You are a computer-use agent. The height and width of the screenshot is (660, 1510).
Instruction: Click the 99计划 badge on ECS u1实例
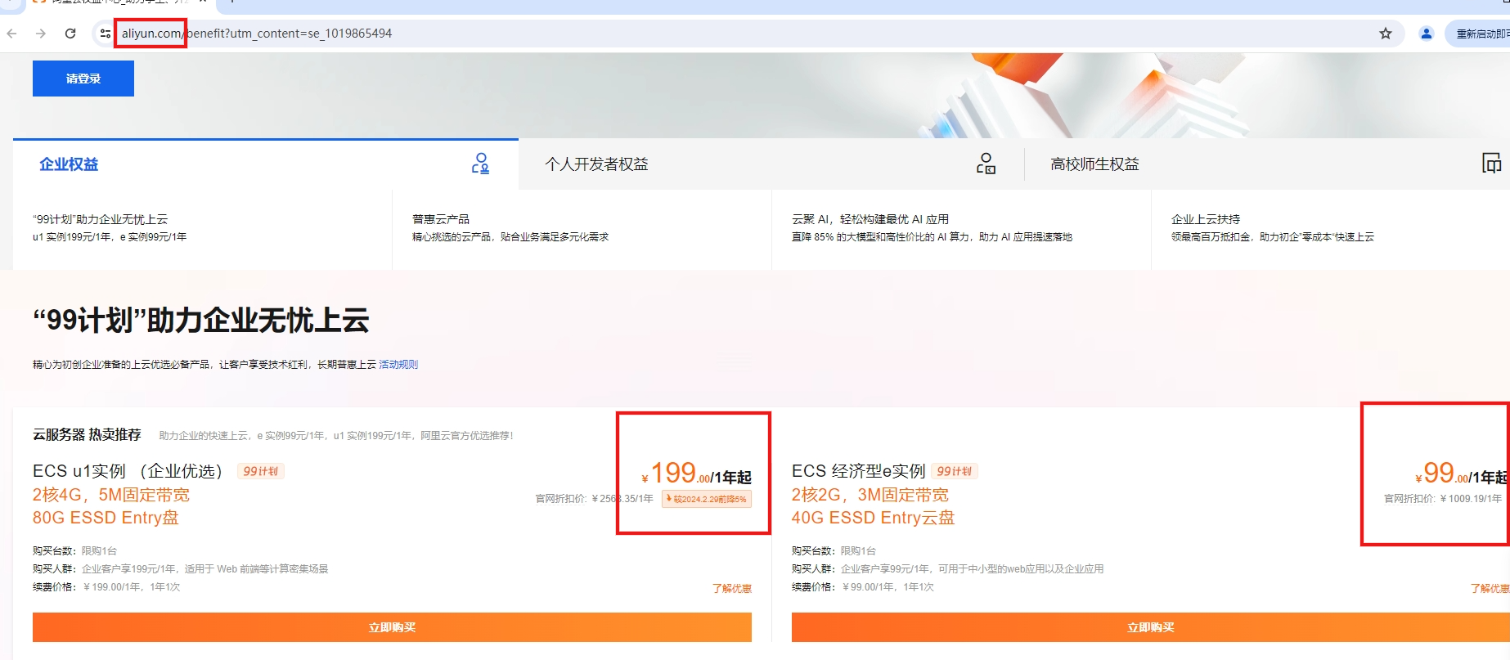tap(261, 471)
